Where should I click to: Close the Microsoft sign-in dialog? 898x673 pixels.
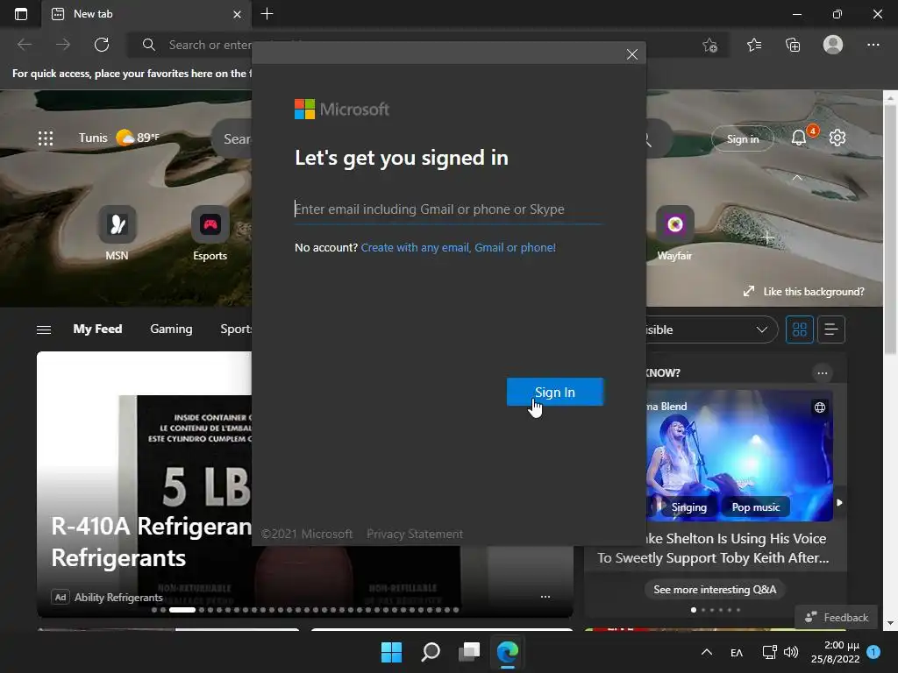[x=631, y=54]
